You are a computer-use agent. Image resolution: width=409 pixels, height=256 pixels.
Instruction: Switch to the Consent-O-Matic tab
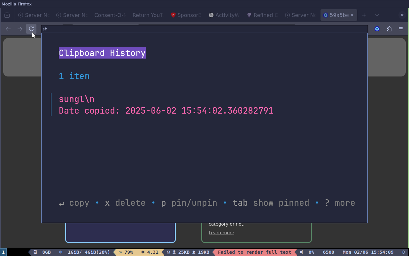(x=111, y=15)
